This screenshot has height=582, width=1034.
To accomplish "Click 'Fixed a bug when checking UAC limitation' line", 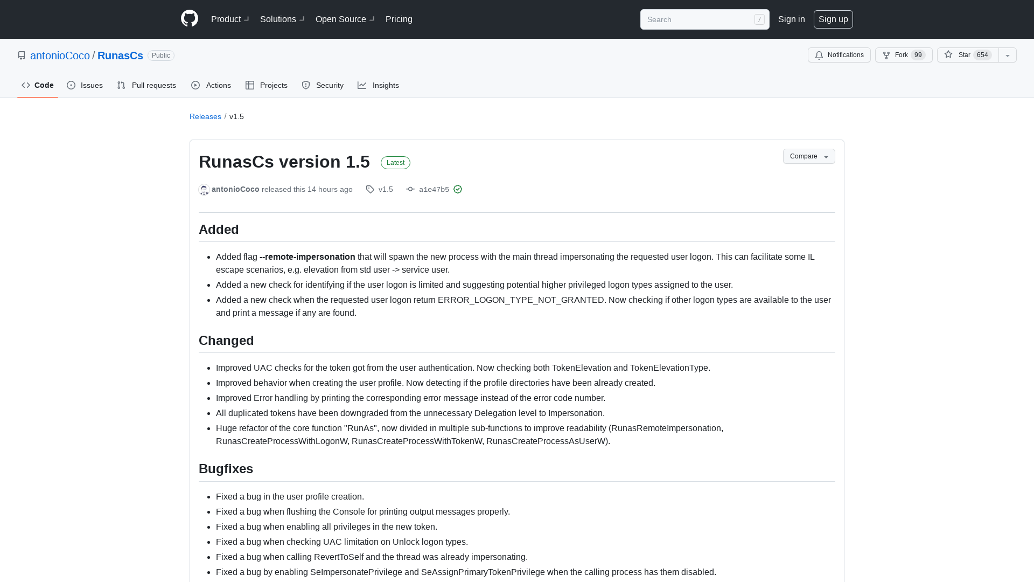I will [342, 542].
